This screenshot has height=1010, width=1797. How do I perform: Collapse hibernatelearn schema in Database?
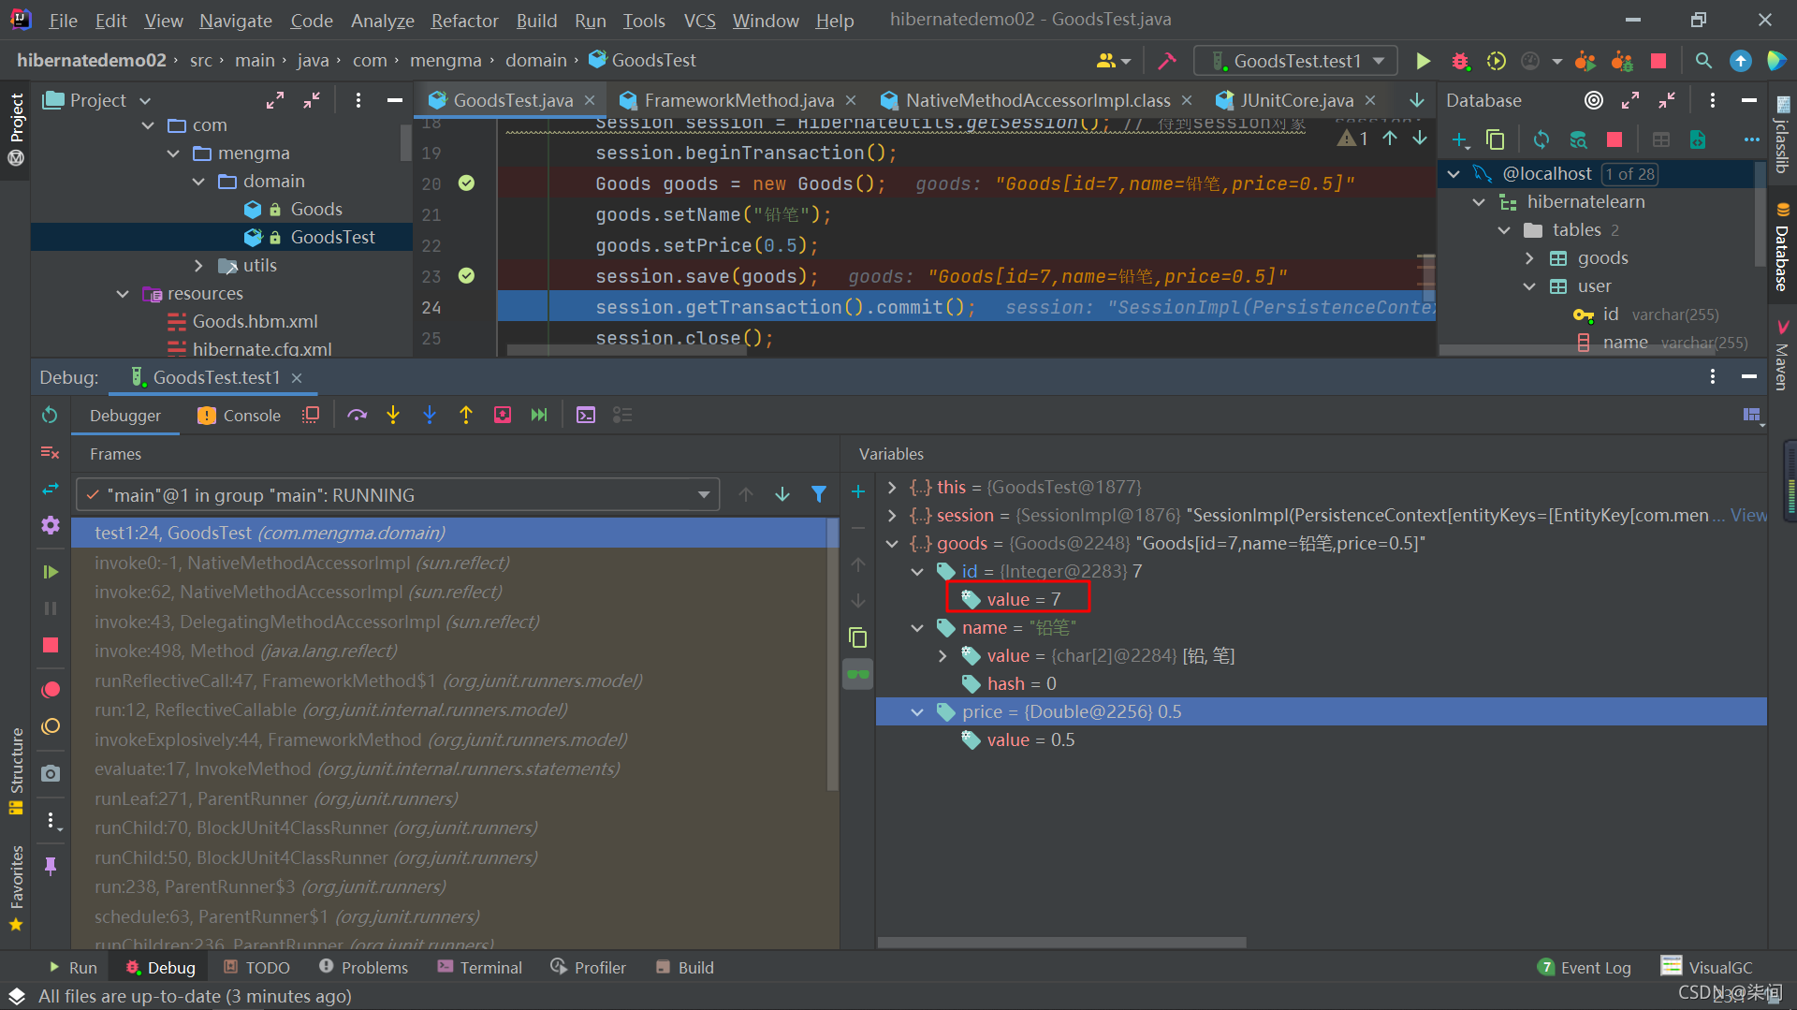(x=1479, y=201)
